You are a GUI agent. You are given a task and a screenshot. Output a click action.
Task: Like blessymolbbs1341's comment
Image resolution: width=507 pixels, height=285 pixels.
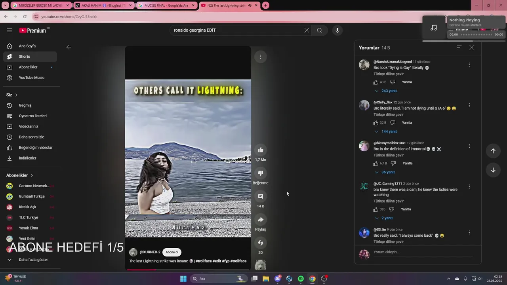click(375, 163)
